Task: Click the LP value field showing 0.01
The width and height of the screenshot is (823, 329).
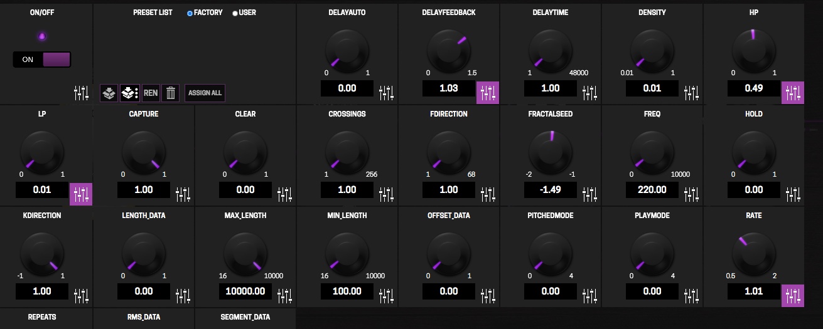Action: coord(42,190)
